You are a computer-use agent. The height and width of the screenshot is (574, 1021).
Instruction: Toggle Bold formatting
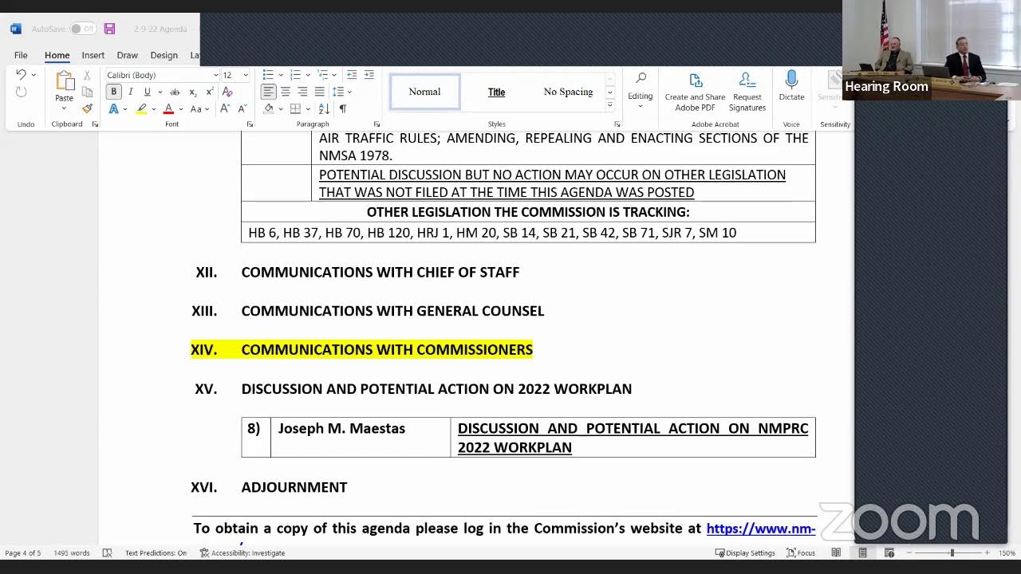(x=113, y=92)
